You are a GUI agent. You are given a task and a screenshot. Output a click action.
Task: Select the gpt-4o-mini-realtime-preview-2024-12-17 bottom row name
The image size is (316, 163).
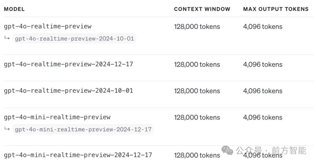tap(78, 155)
